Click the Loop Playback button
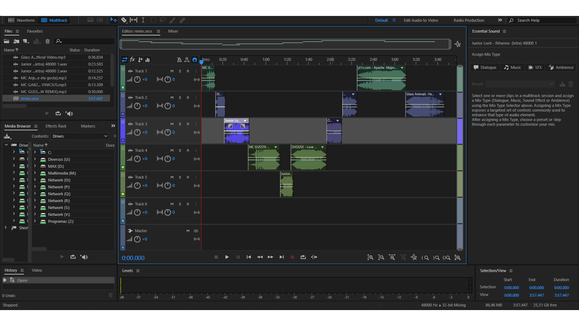This screenshot has width=579, height=326. tap(303, 257)
